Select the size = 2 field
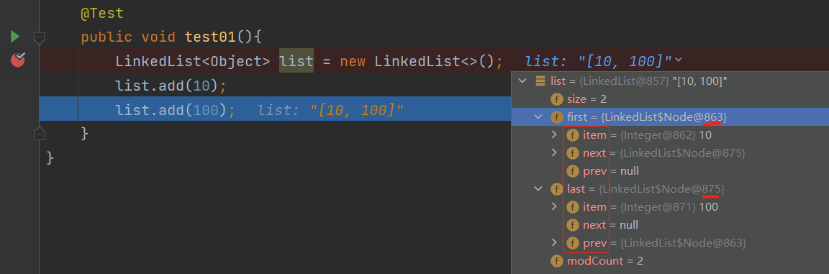This screenshot has height=274, width=829. 671,99
